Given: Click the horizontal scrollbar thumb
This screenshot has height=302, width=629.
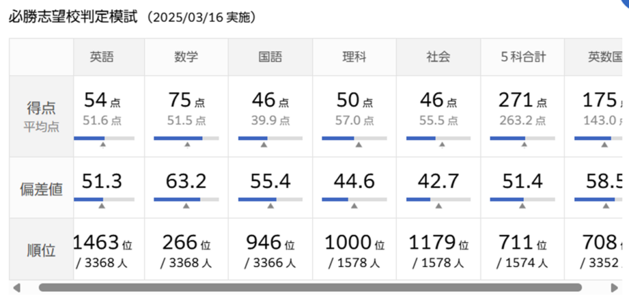Looking at the screenshot, I should [310, 287].
